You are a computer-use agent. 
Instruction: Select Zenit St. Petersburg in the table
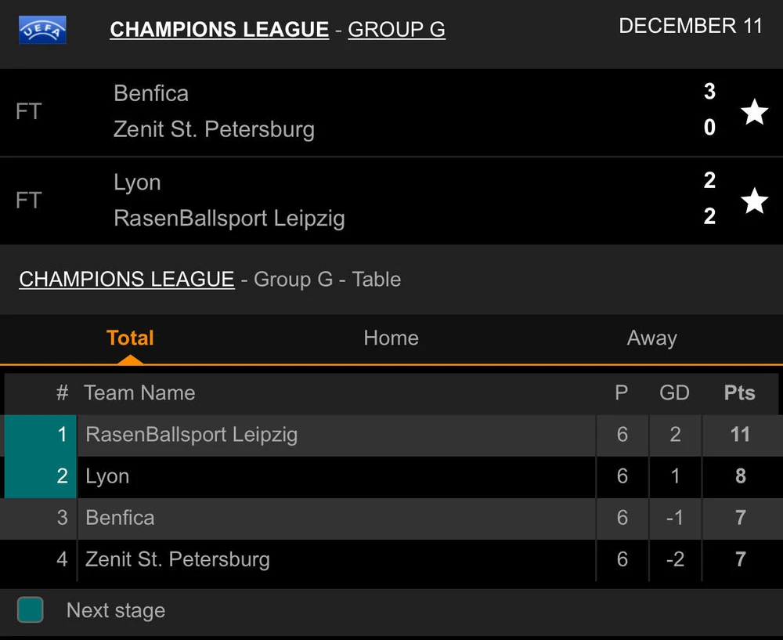[x=178, y=559]
